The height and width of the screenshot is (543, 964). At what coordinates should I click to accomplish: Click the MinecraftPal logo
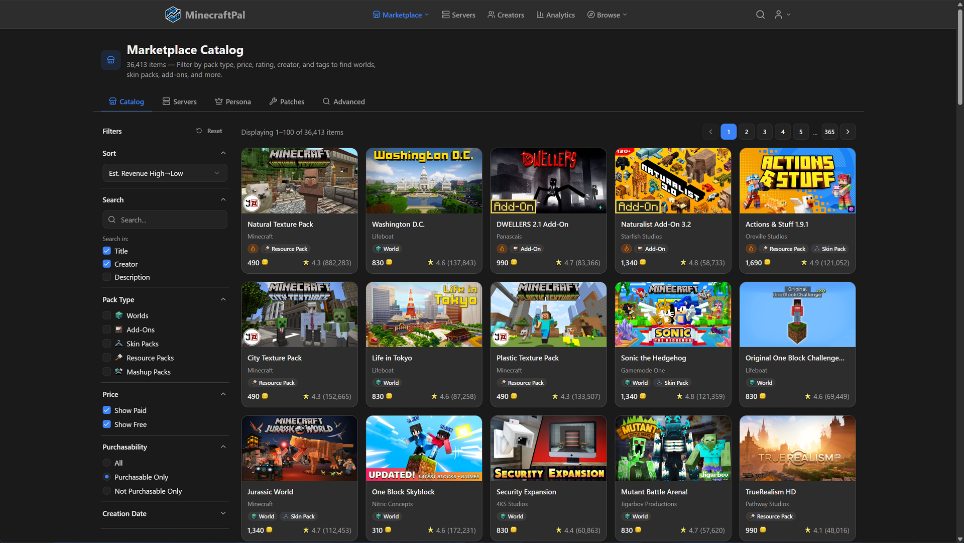(205, 15)
